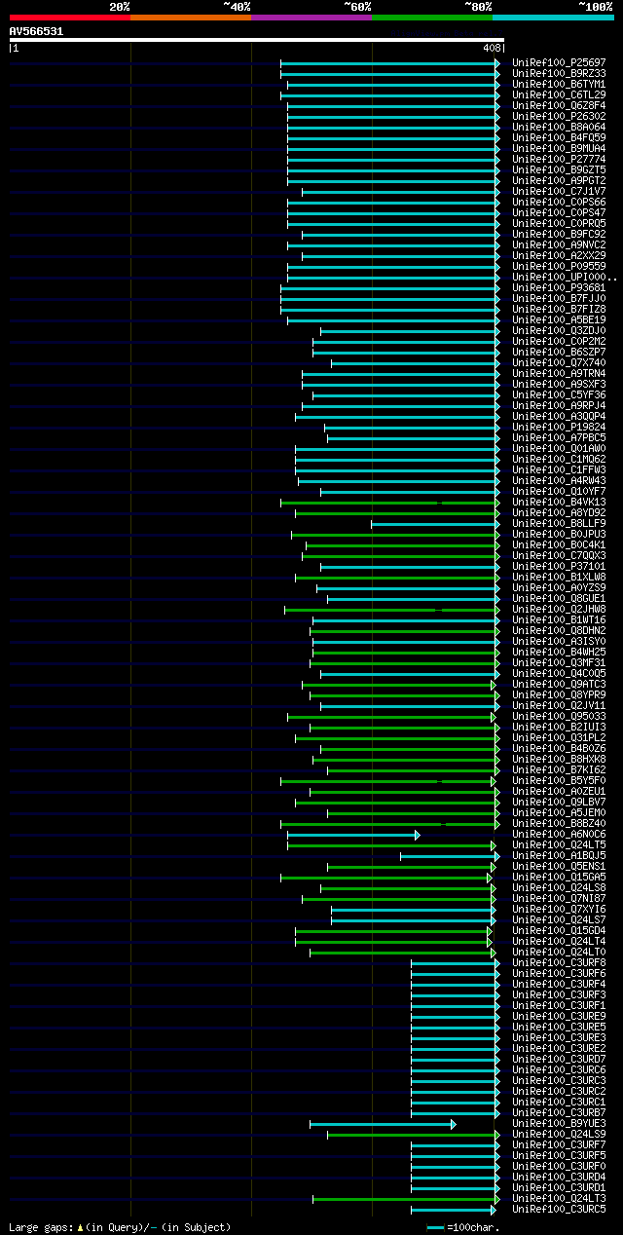Image resolution: width=623 pixels, height=1235 pixels.
Task: Select label UniRef100_Q24LS9
Action: tap(559, 1134)
